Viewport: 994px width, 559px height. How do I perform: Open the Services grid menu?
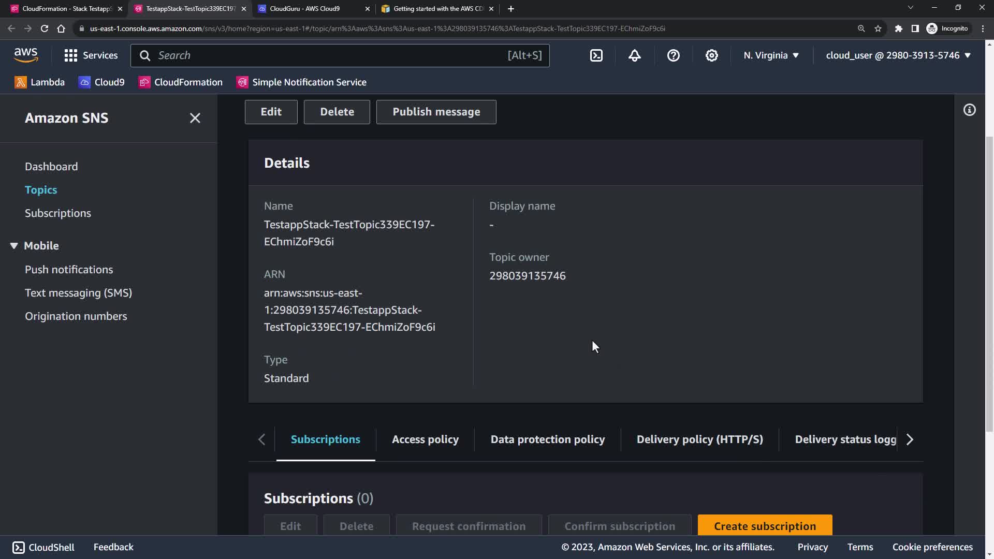pos(91,55)
